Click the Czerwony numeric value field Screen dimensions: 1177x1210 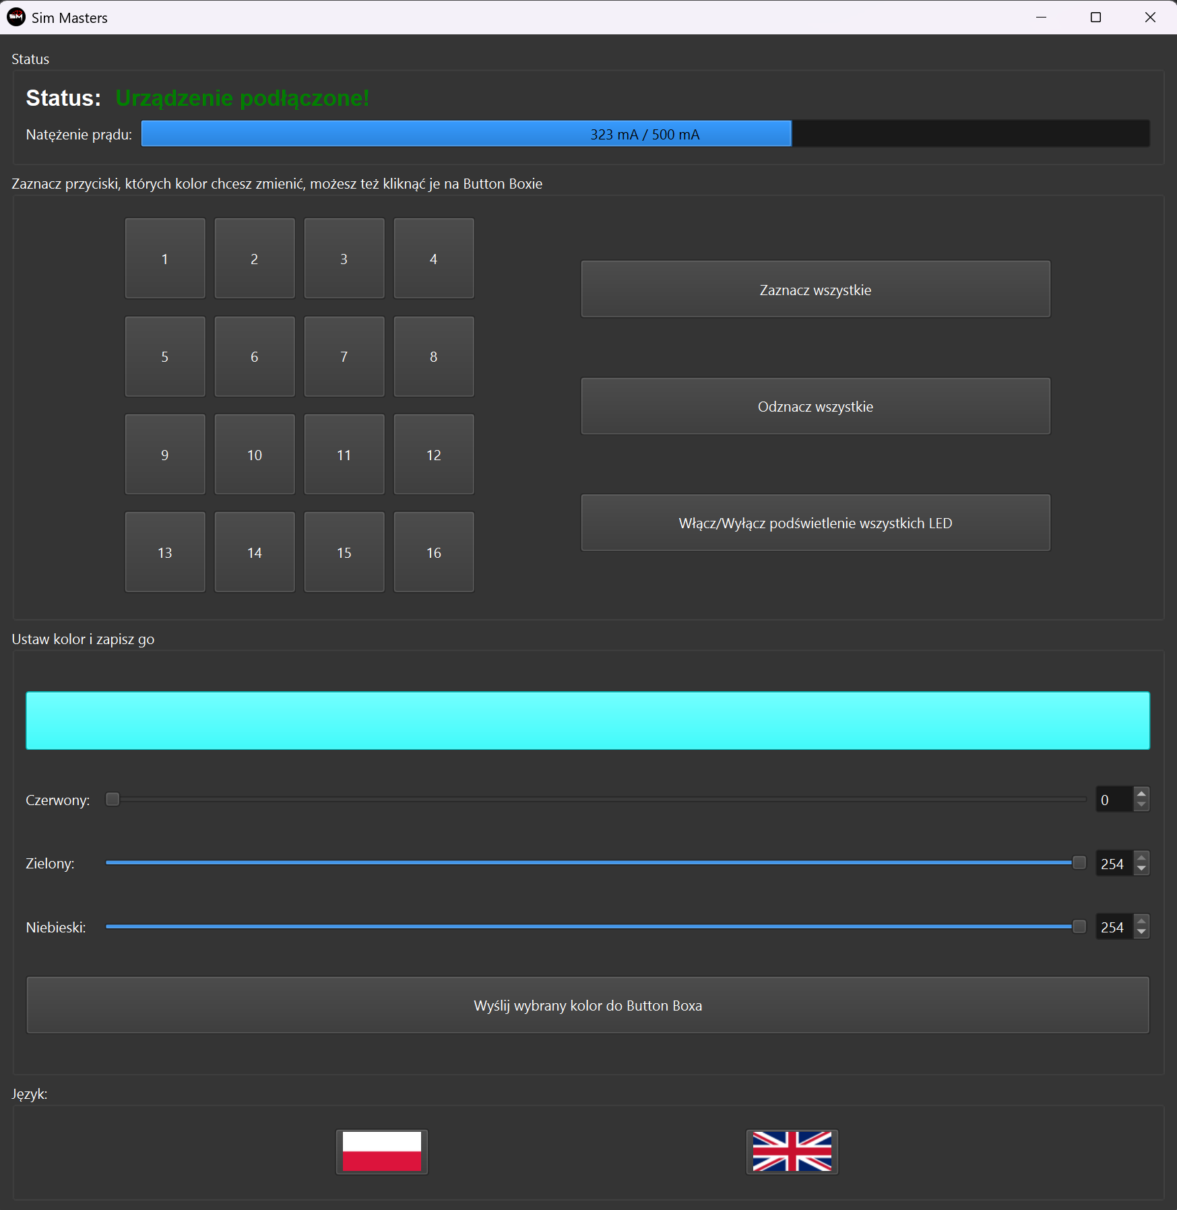click(1114, 800)
